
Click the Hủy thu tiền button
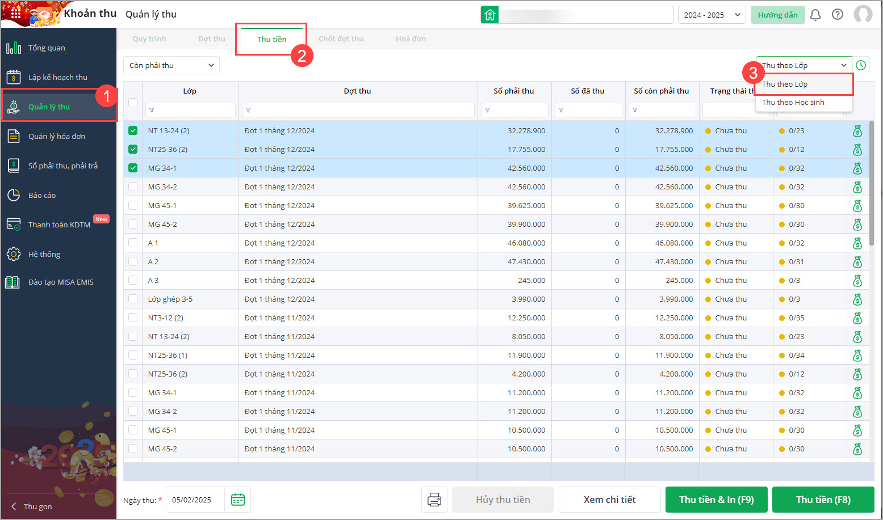point(503,500)
